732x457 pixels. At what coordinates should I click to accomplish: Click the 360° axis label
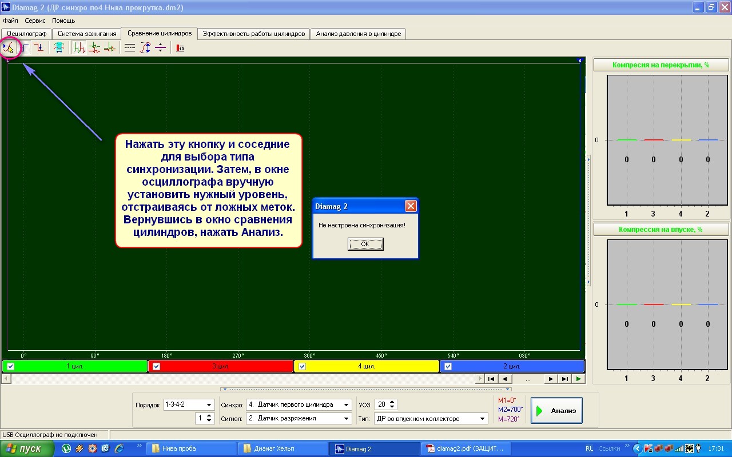310,355
